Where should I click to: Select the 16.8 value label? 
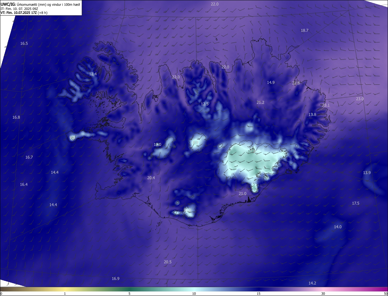click(x=16, y=117)
